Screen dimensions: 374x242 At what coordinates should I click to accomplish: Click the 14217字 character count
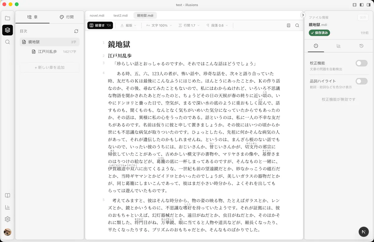click(70, 52)
